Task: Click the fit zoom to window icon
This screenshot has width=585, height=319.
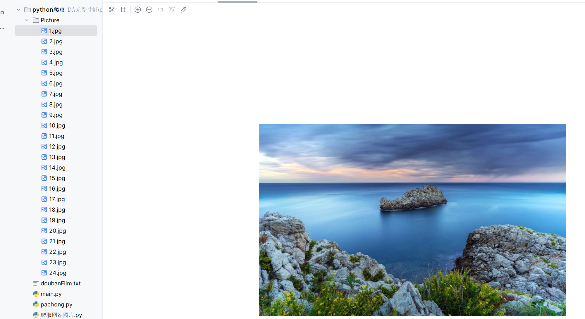Action: (172, 10)
